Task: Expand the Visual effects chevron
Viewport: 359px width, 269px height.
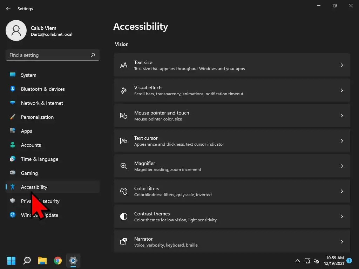Action: [342, 90]
